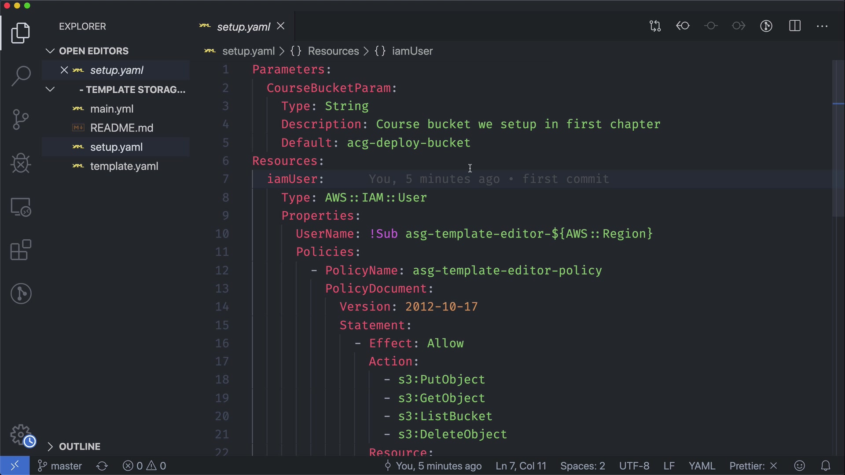845x475 pixels.
Task: Open template.yaml in the file tree
Action: point(124,166)
